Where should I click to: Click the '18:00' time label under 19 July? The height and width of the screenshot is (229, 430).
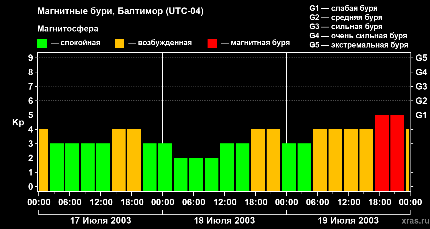(379, 203)
